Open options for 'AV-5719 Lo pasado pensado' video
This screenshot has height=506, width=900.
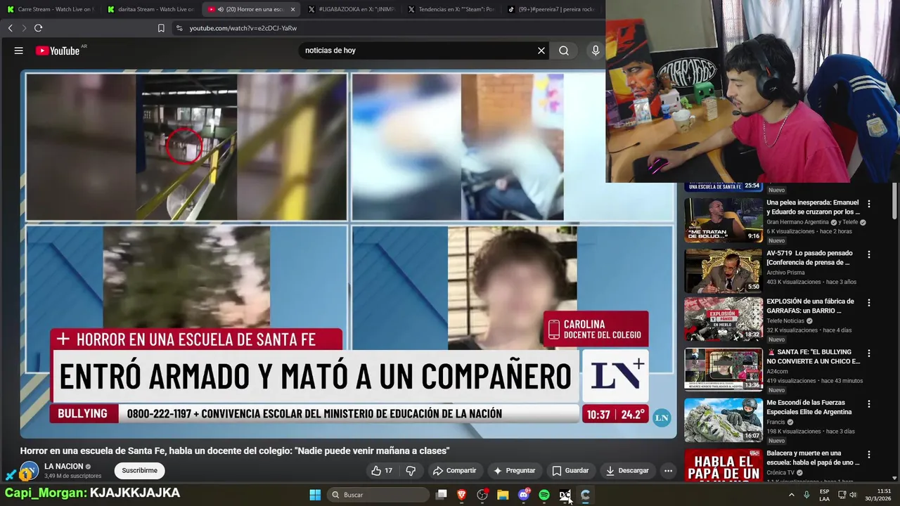pos(869,254)
